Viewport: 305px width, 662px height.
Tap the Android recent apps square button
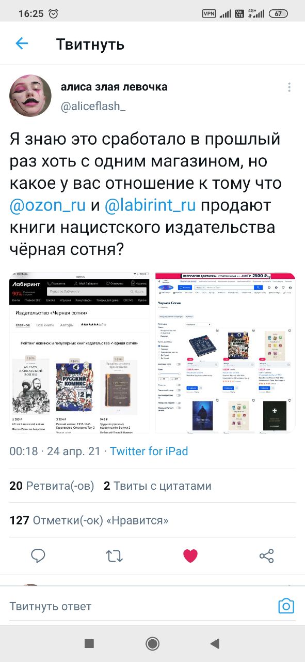(89, 643)
